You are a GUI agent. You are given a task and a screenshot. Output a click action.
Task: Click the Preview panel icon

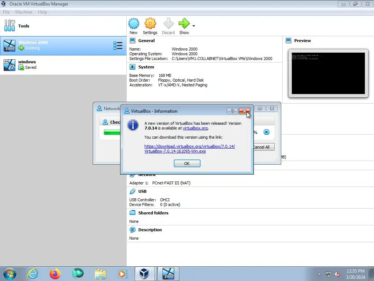[x=289, y=41]
